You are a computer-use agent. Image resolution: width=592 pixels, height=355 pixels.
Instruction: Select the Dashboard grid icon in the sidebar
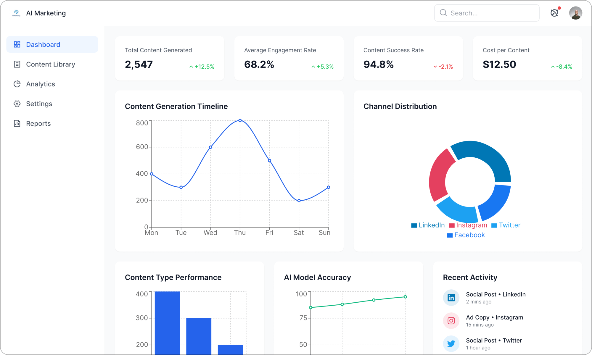coord(17,44)
